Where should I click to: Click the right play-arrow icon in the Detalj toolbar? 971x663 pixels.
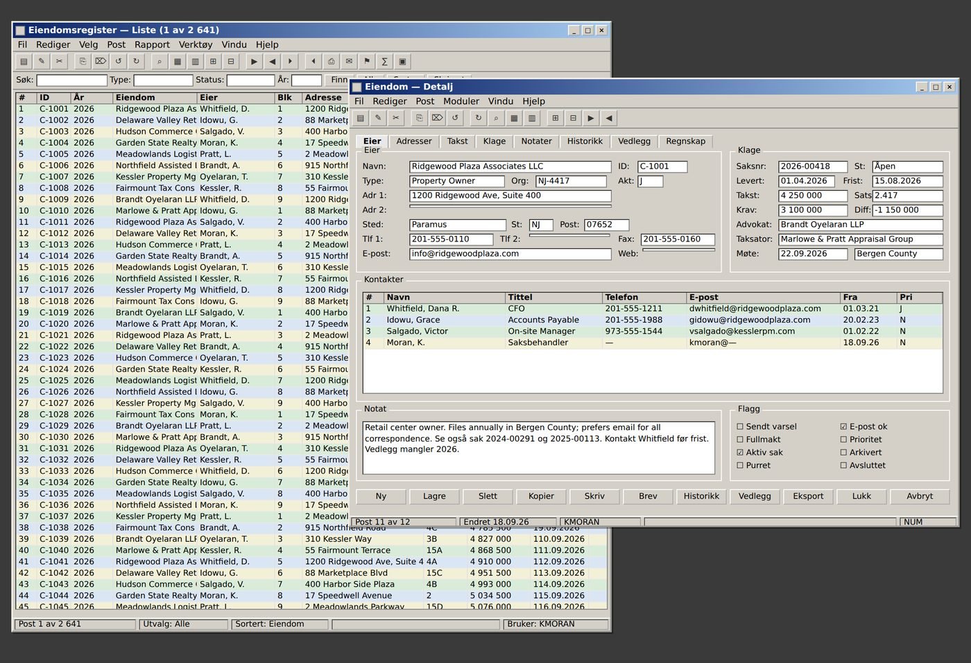click(x=591, y=118)
